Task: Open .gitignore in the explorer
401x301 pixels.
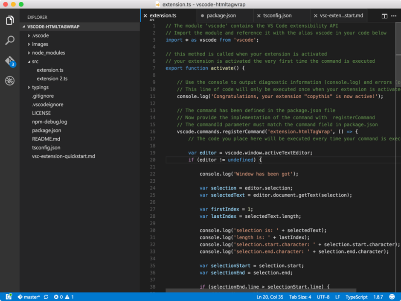Action: tap(43, 96)
